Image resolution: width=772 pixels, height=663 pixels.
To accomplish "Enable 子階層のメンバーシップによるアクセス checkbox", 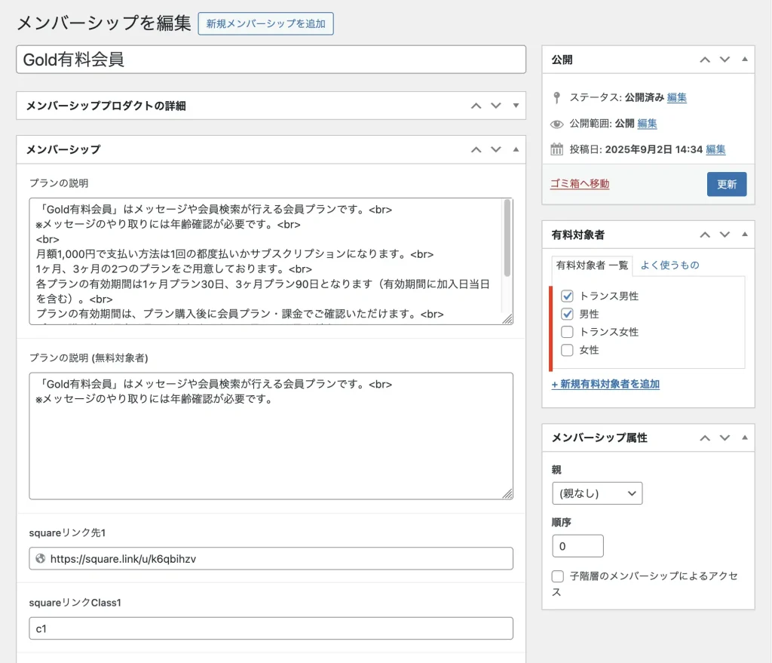I will pos(558,576).
